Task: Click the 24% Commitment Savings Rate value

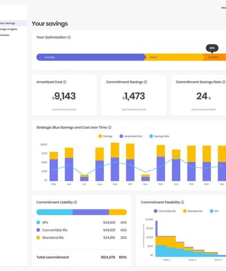Action: coord(203,96)
